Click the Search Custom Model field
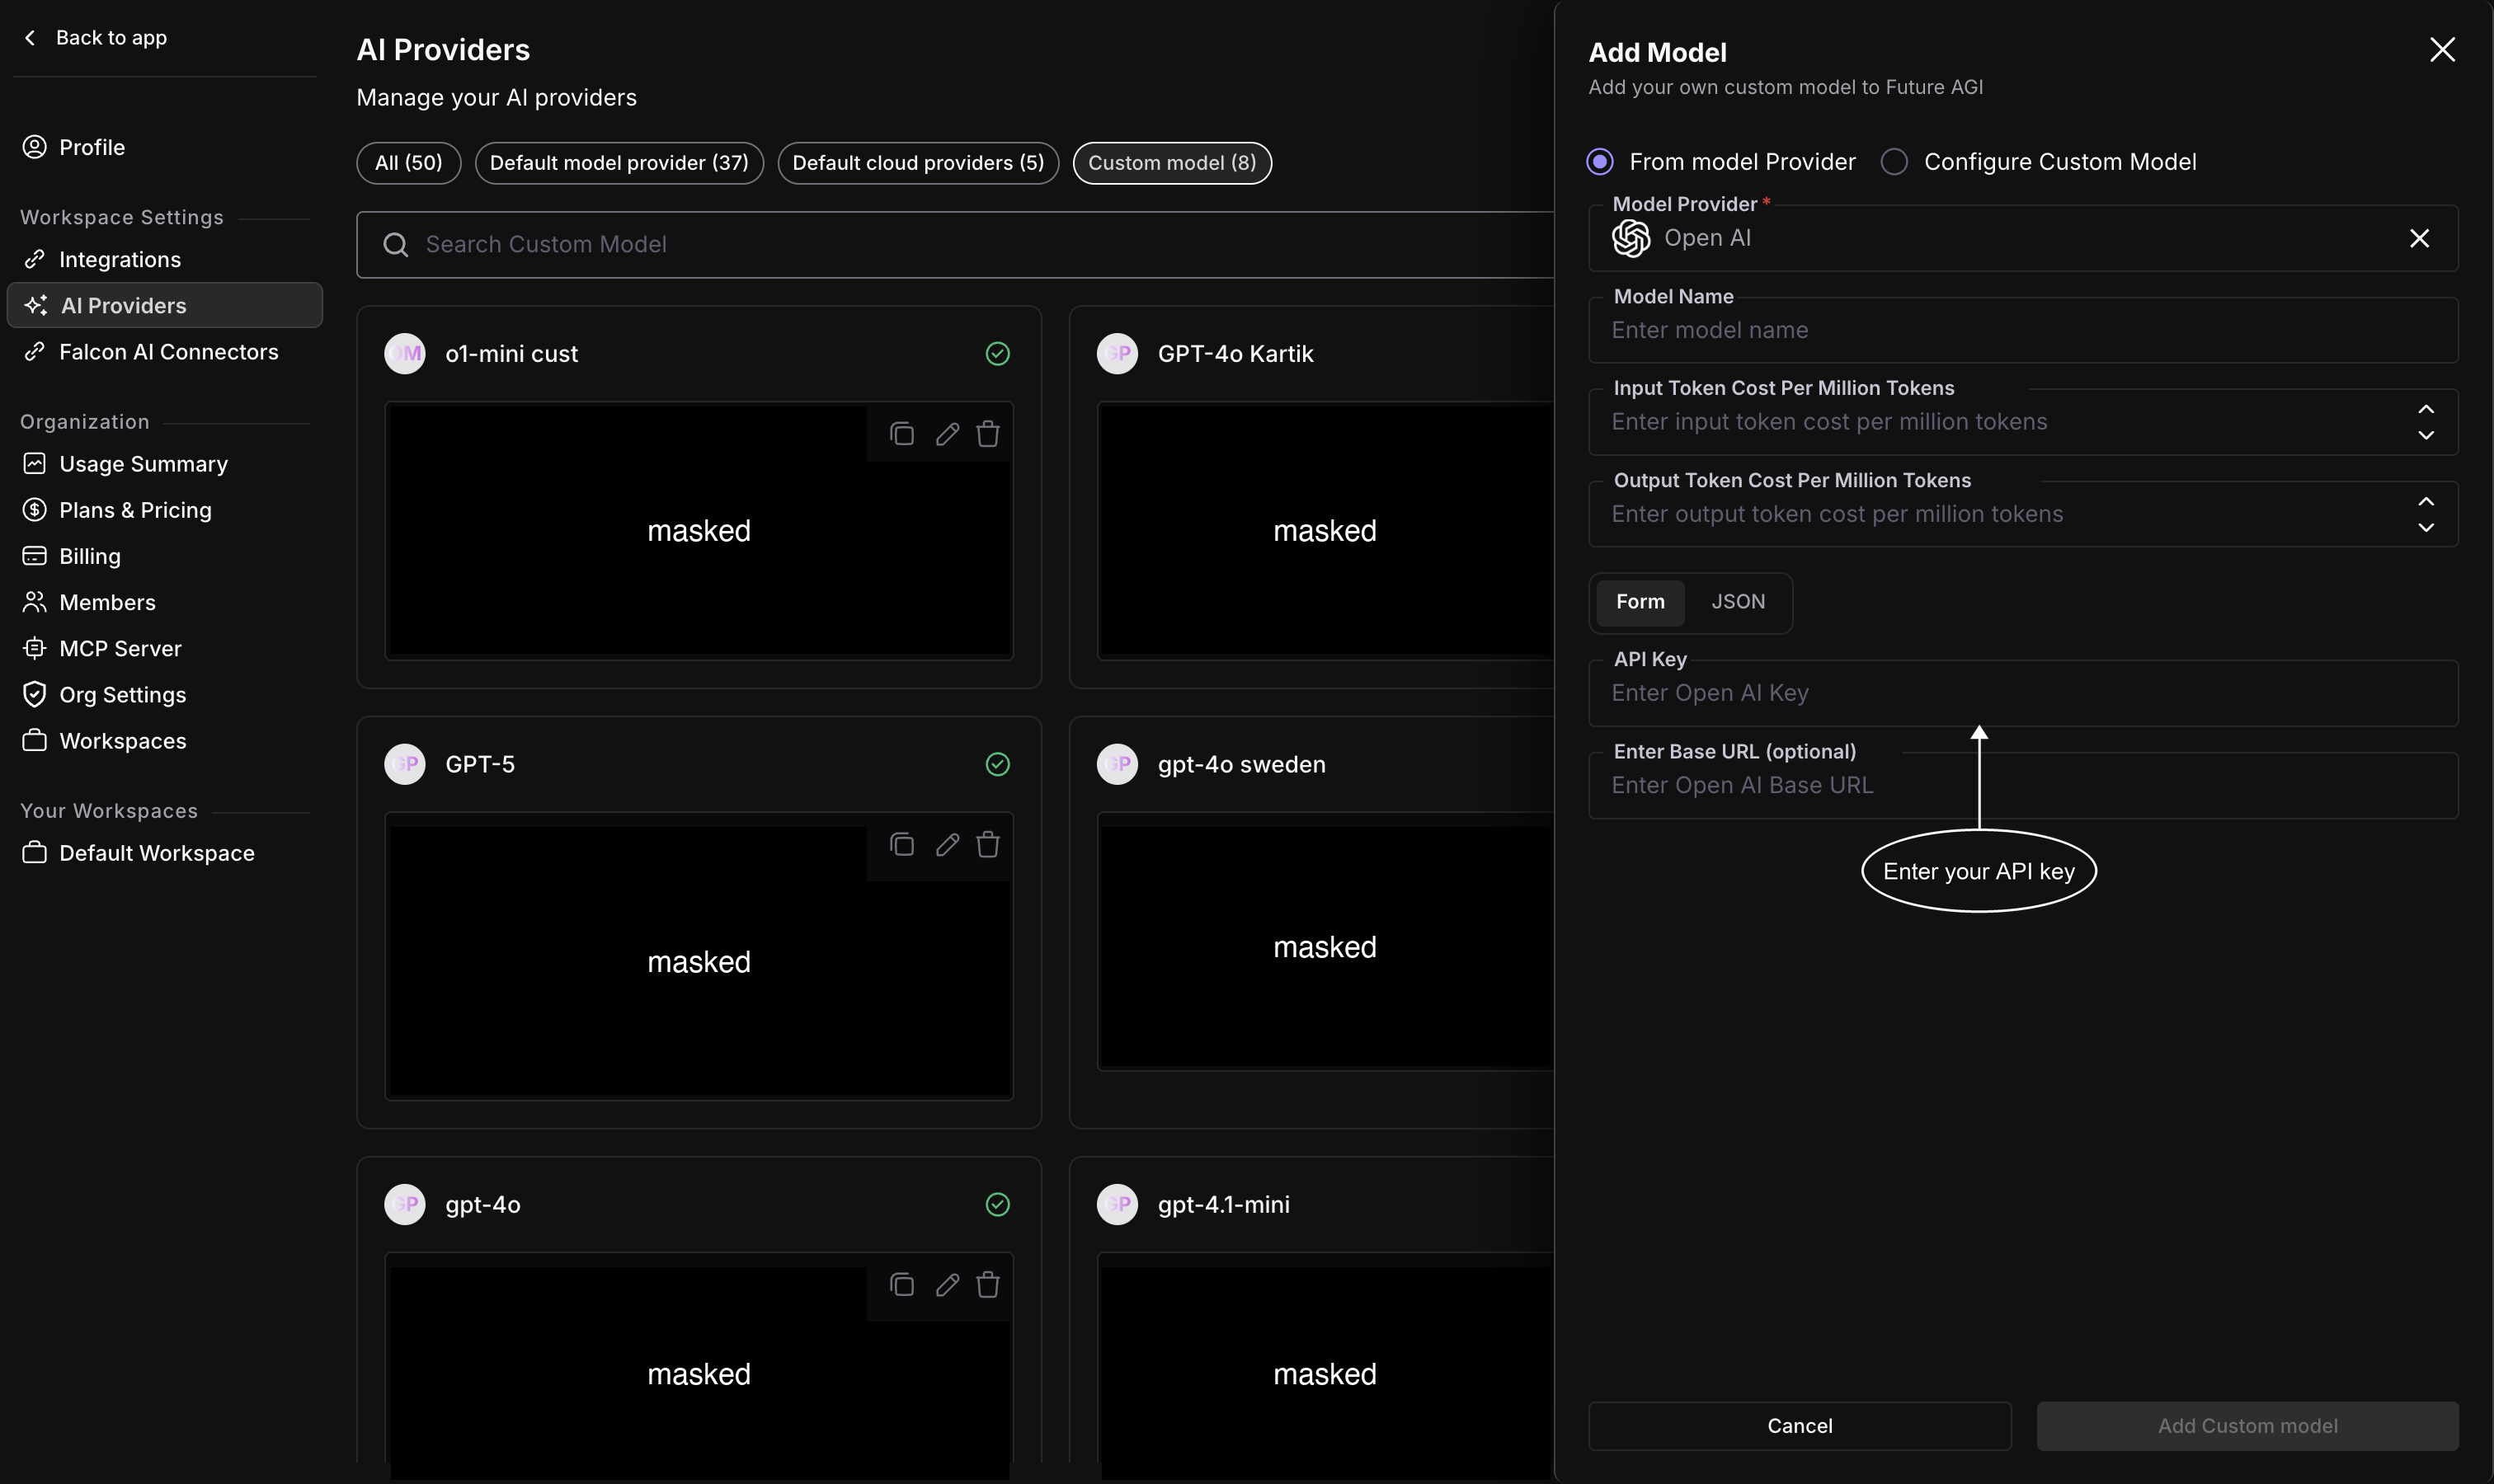The height and width of the screenshot is (1484, 2494). pyautogui.click(x=955, y=244)
